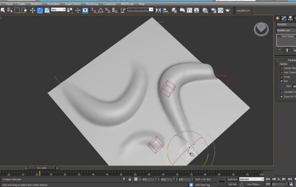Screen dimensions: 296x187
Task: Click frame 50 on the time slider
Action: pos(121,168)
